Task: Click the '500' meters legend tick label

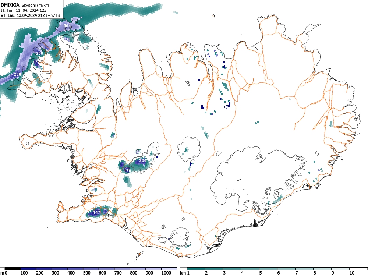Action: pos(86,273)
